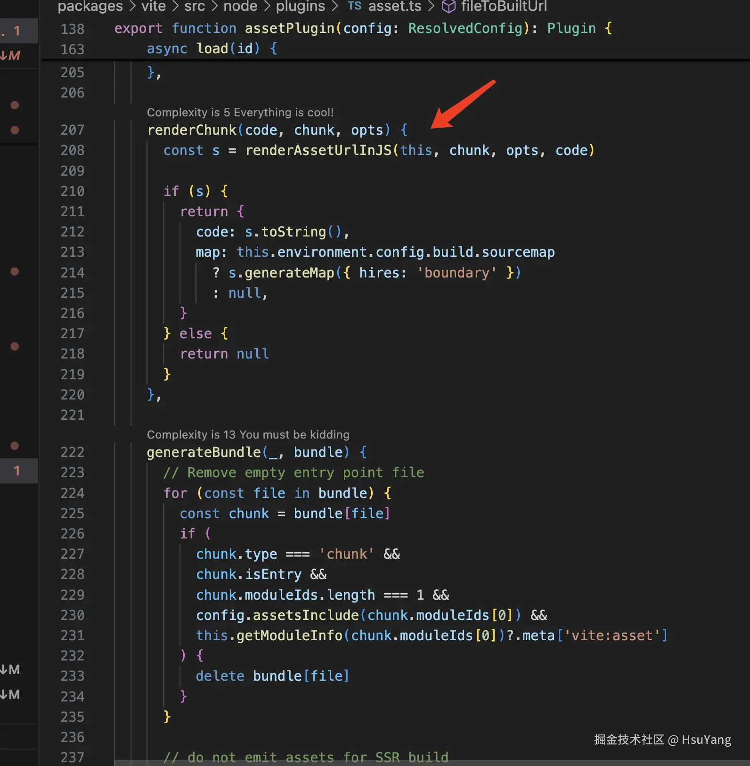Open the vite breadcrumb segment

[x=154, y=6]
